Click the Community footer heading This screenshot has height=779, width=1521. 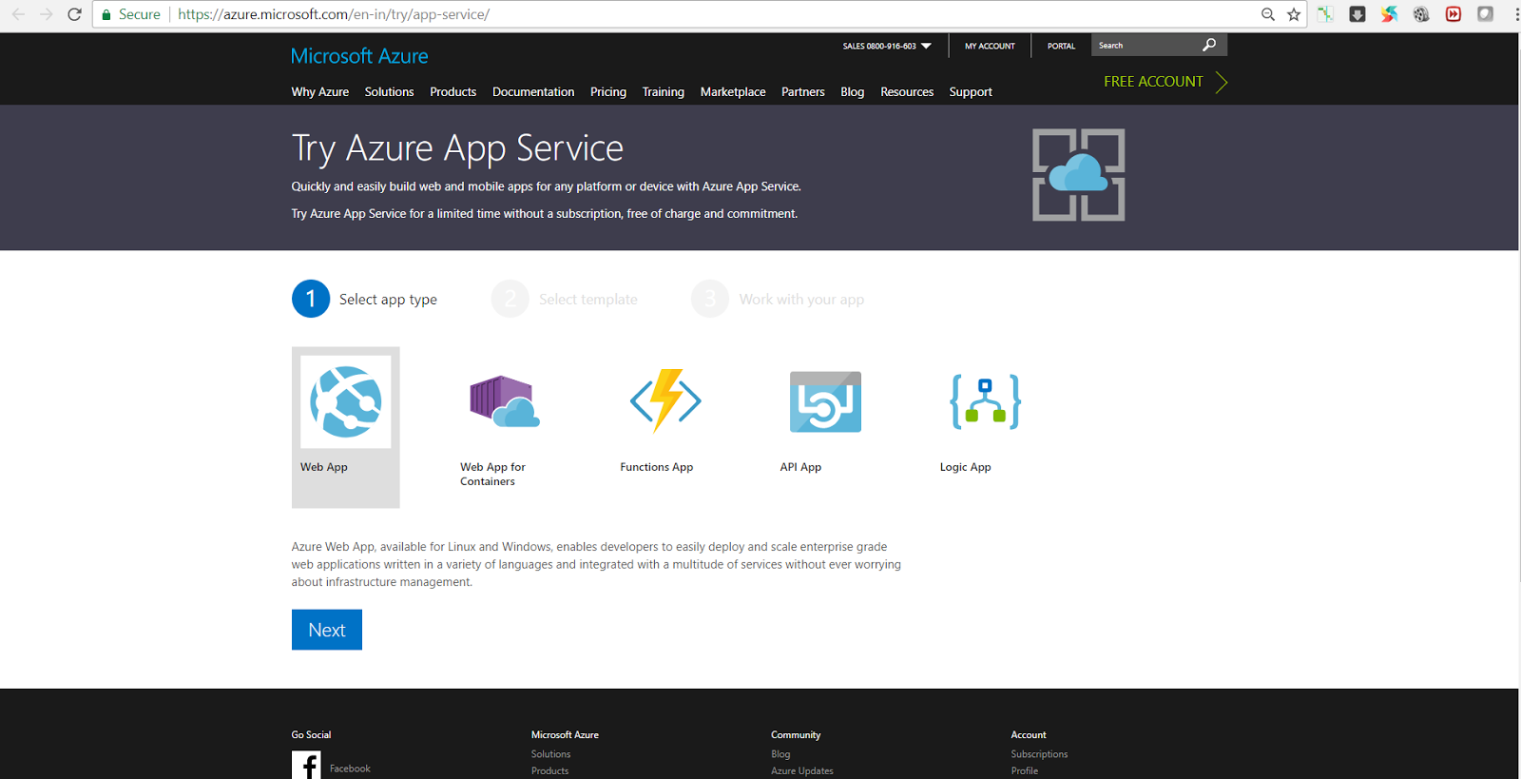pyautogui.click(x=796, y=735)
